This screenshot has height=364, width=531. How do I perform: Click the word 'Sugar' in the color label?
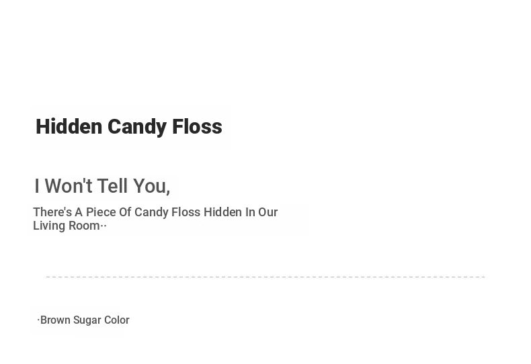pyautogui.click(x=87, y=320)
